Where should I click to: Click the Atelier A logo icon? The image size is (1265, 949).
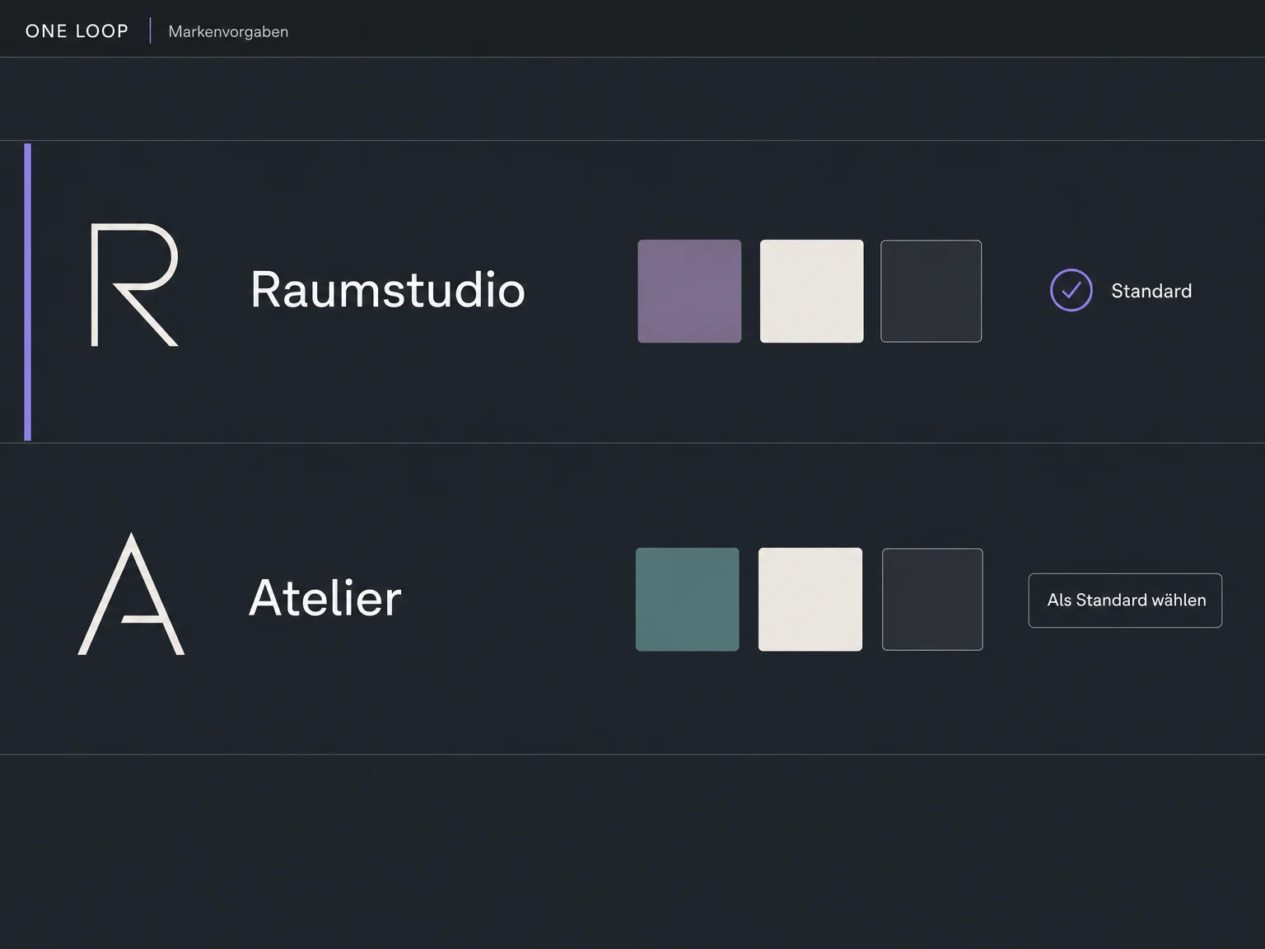click(131, 594)
